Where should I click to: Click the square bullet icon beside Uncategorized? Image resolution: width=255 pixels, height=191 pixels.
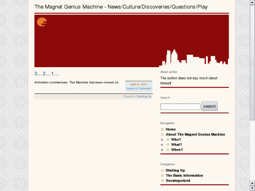click(162, 180)
